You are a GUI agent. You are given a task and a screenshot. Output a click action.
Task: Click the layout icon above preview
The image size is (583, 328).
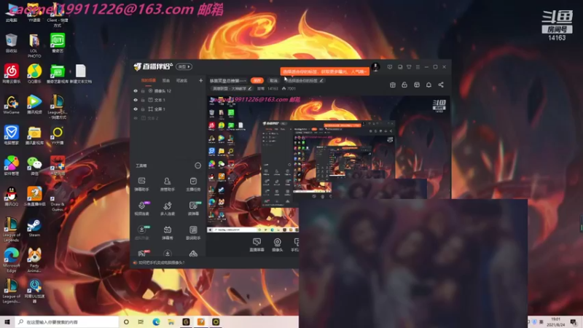pos(417,85)
